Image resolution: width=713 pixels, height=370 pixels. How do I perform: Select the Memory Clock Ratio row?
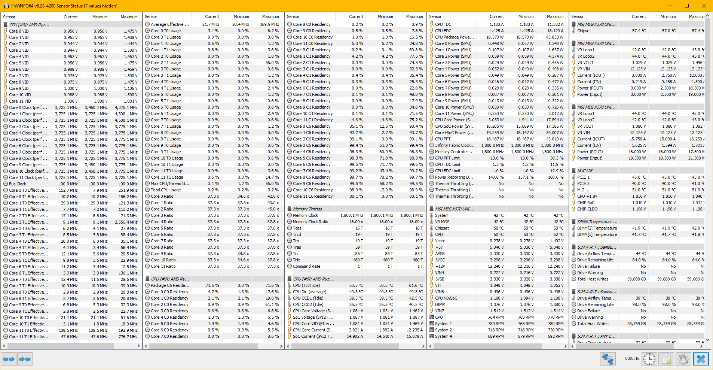(356, 222)
